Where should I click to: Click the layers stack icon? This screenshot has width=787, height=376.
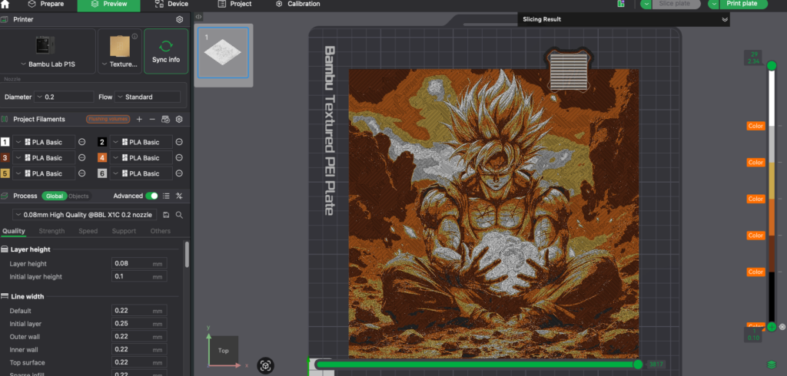tap(771, 364)
